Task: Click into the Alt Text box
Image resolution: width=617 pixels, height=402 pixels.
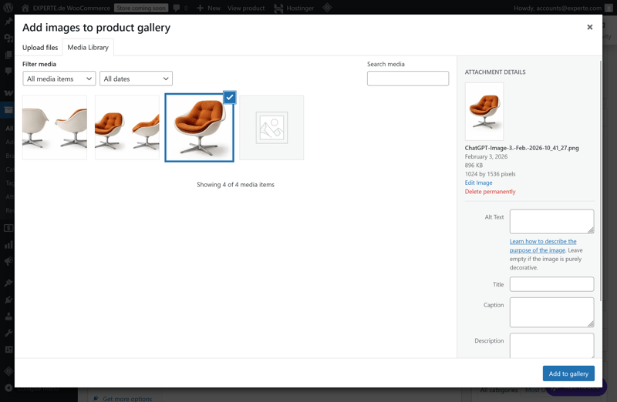Action: point(551,221)
